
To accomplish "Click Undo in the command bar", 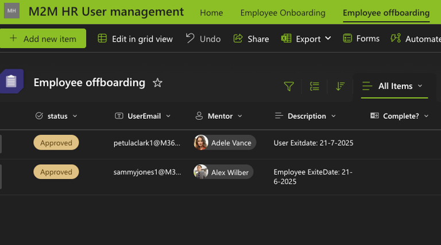I will click(203, 38).
